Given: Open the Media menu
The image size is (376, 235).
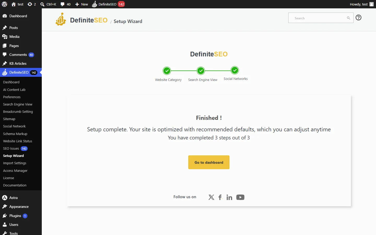Looking at the screenshot, I should tap(21, 37).
